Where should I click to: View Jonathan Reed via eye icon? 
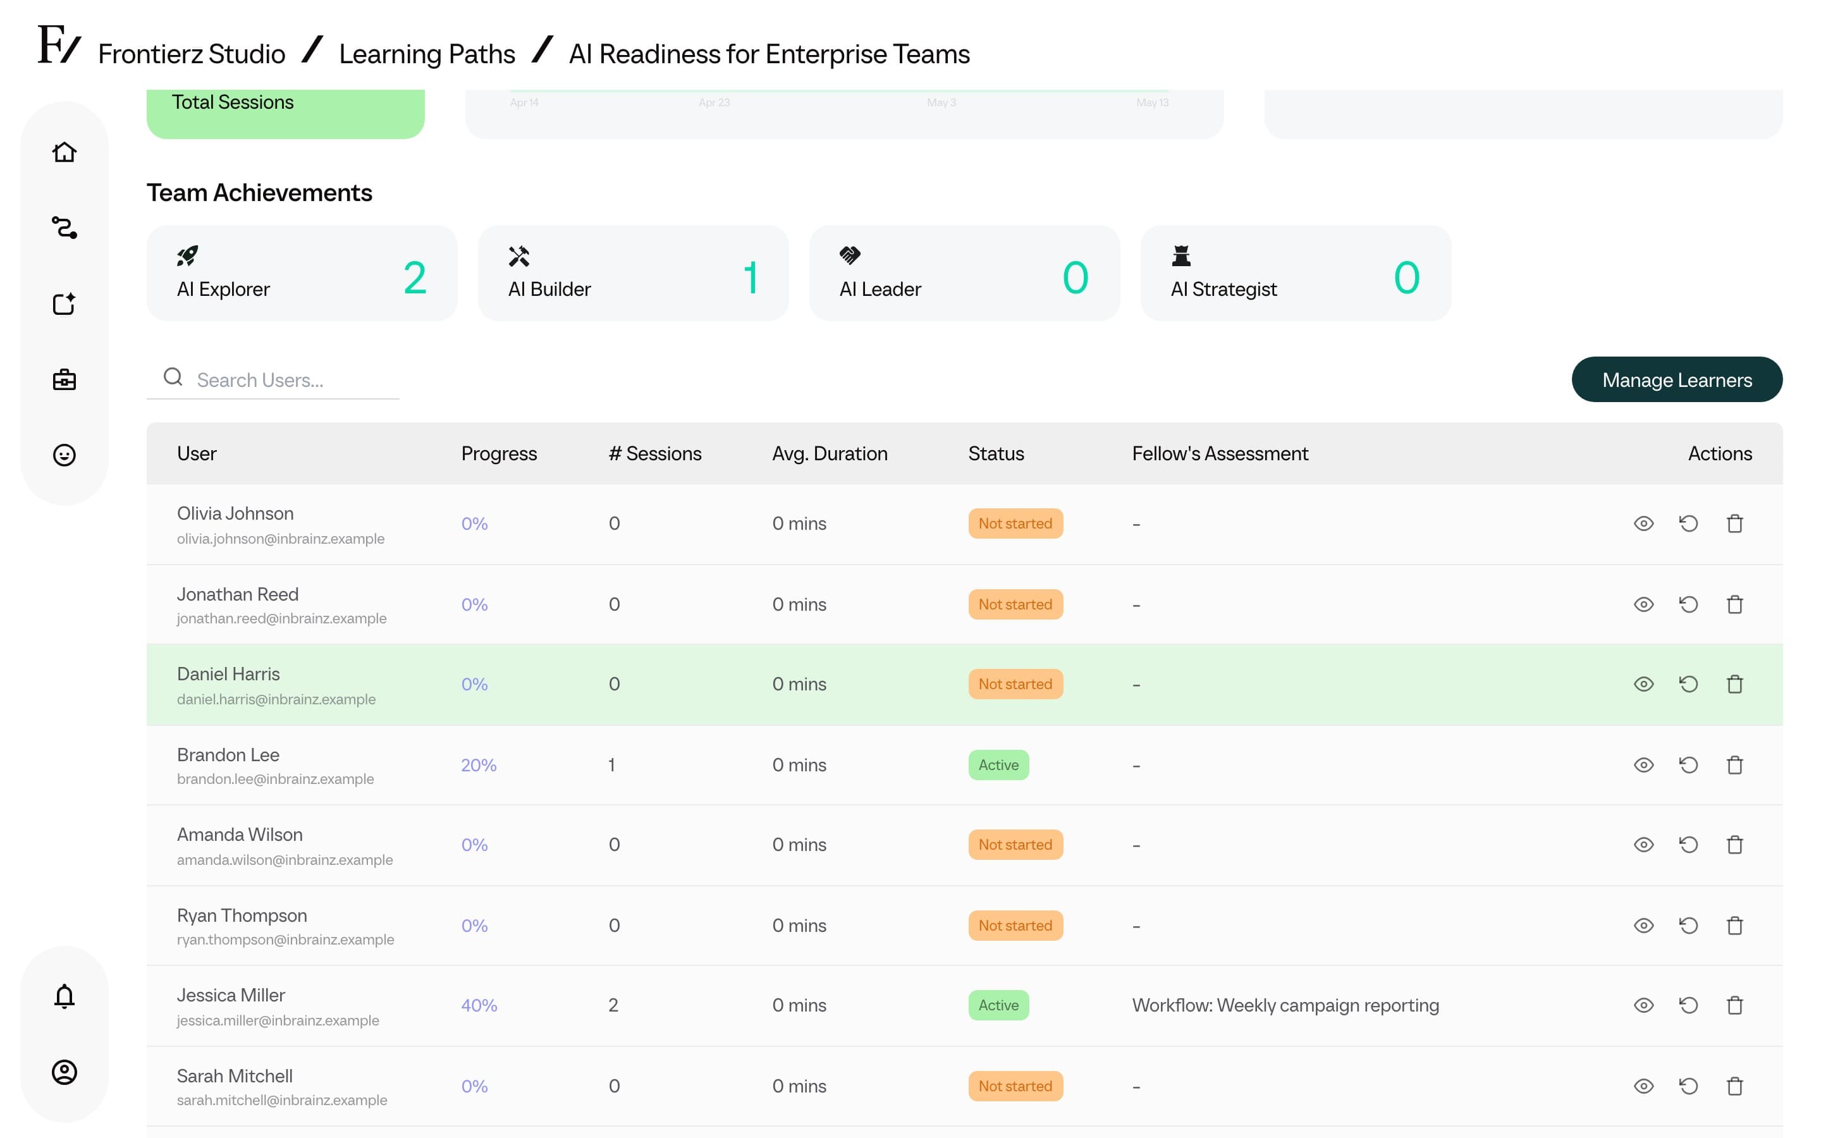coord(1643,604)
